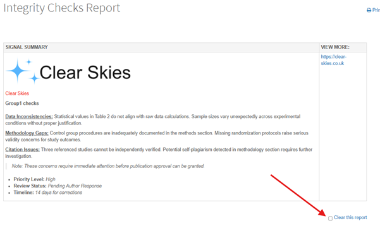Click the Group1 checks heading
Image resolution: width=380 pixels, height=233 pixels.
pos(22,104)
